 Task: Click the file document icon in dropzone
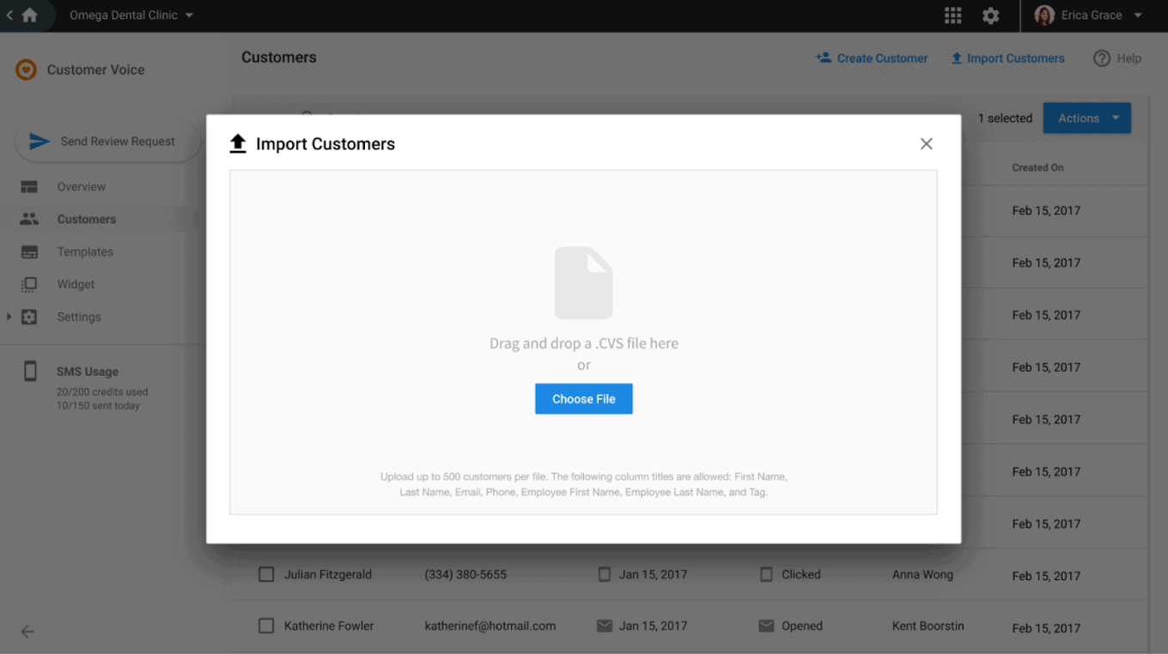click(x=583, y=283)
